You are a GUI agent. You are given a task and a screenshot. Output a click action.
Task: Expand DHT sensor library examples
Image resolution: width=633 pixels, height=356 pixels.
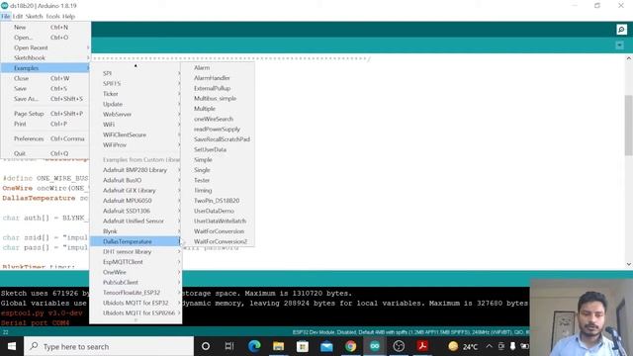(x=136, y=251)
